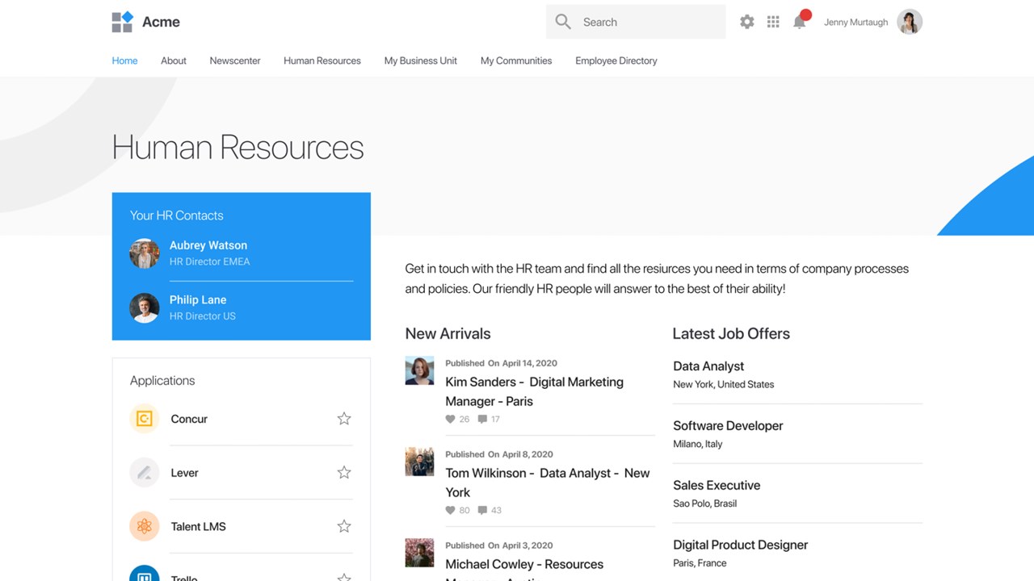
Task: Click the 'HR Director US' subtitle
Action: pyautogui.click(x=203, y=316)
